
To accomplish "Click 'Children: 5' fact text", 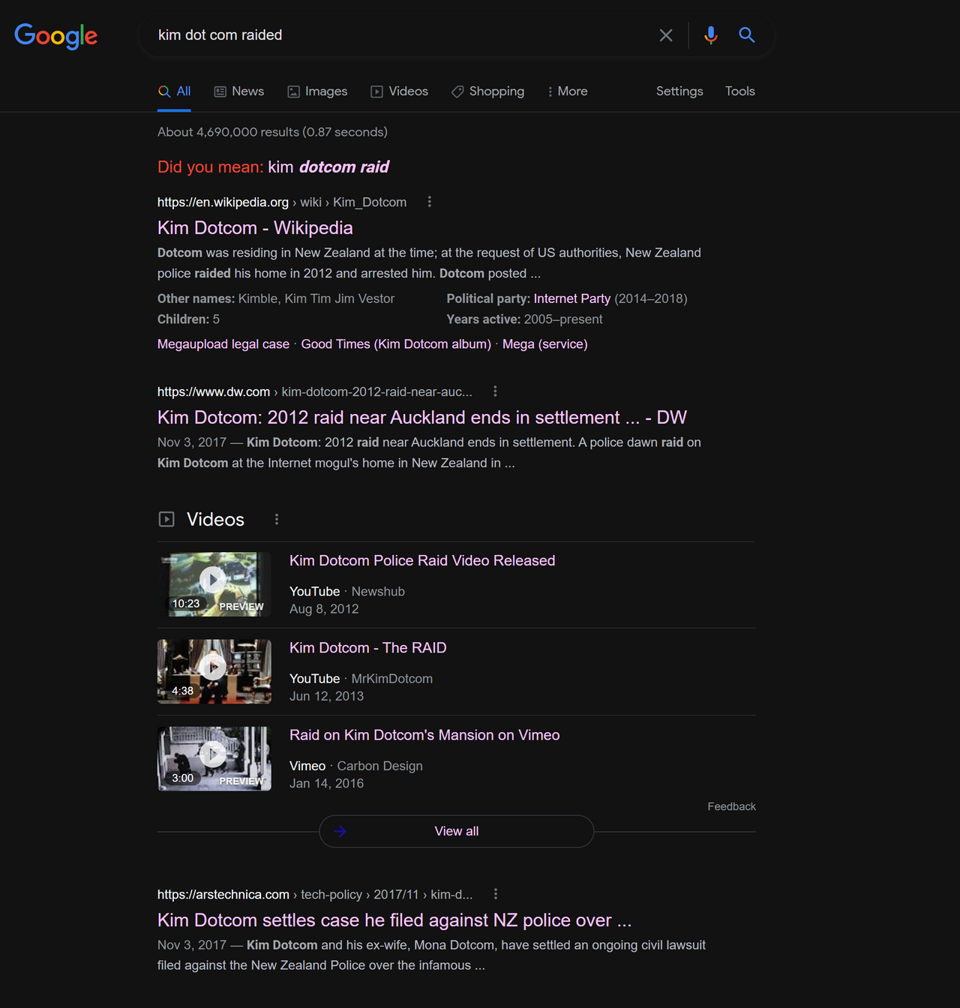I will click(x=188, y=319).
